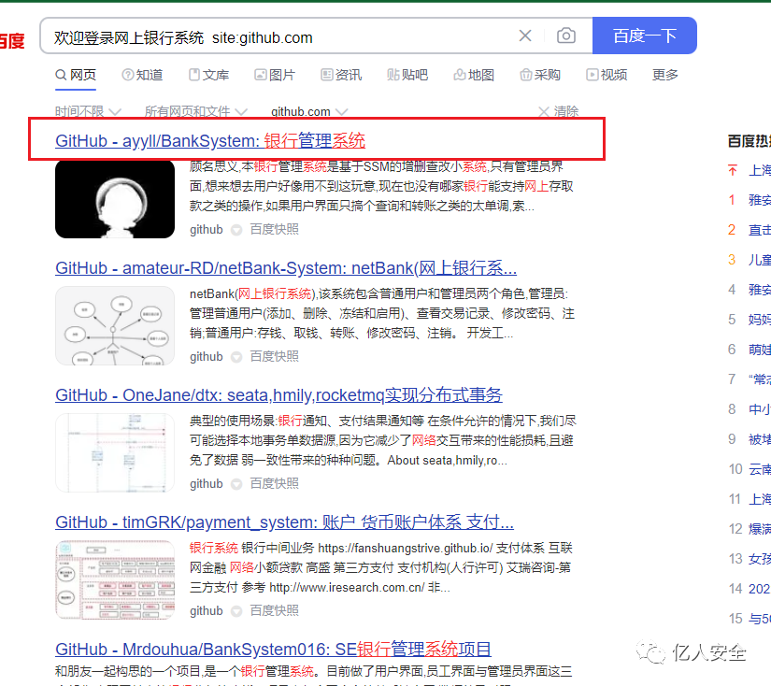
Task: Switch to the 地图 tab
Action: 474,75
